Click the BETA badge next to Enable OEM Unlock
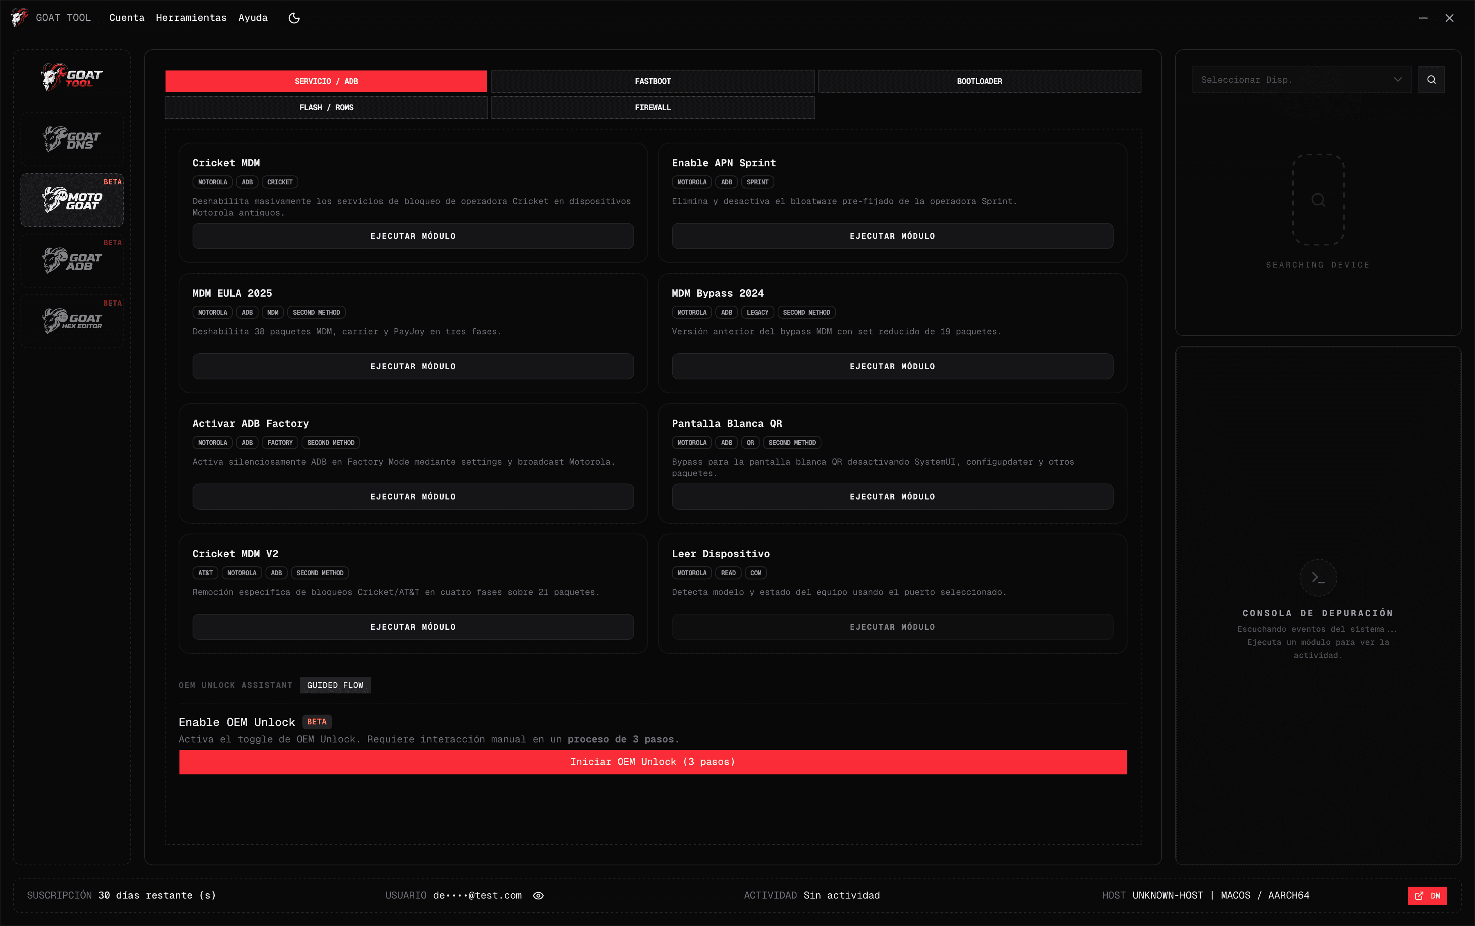This screenshot has width=1475, height=926. point(317,722)
